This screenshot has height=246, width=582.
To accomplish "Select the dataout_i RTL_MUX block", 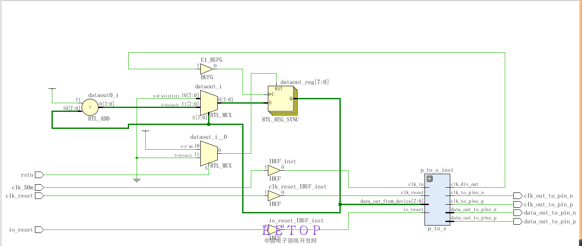I will click(x=209, y=103).
